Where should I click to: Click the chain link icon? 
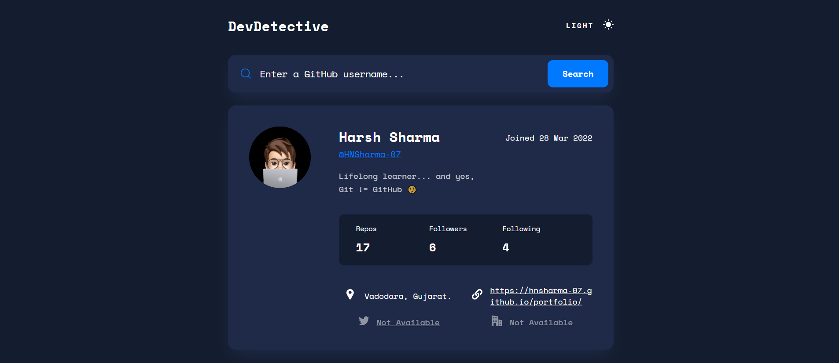477,294
